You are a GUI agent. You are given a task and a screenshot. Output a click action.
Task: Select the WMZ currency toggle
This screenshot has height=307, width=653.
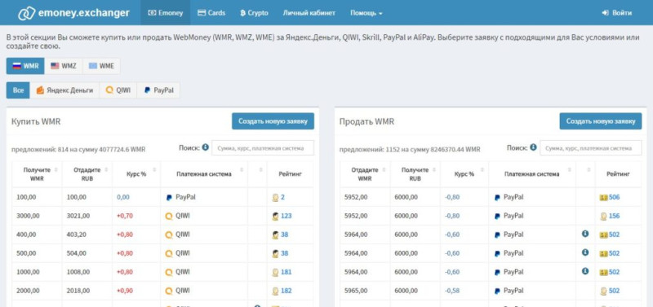pos(64,66)
